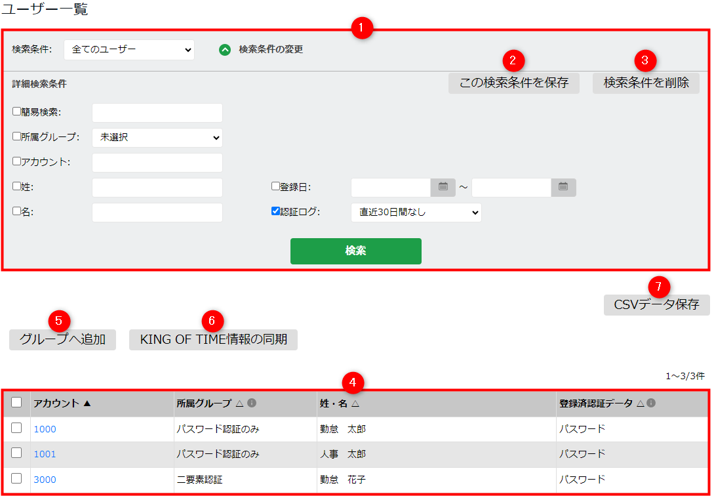
Task: Click この検索条件を保存 button
Action: pyautogui.click(x=513, y=83)
